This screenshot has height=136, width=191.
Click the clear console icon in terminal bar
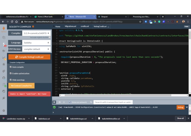pos(60,102)
